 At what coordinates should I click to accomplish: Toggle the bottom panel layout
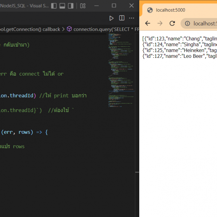[62, 6]
